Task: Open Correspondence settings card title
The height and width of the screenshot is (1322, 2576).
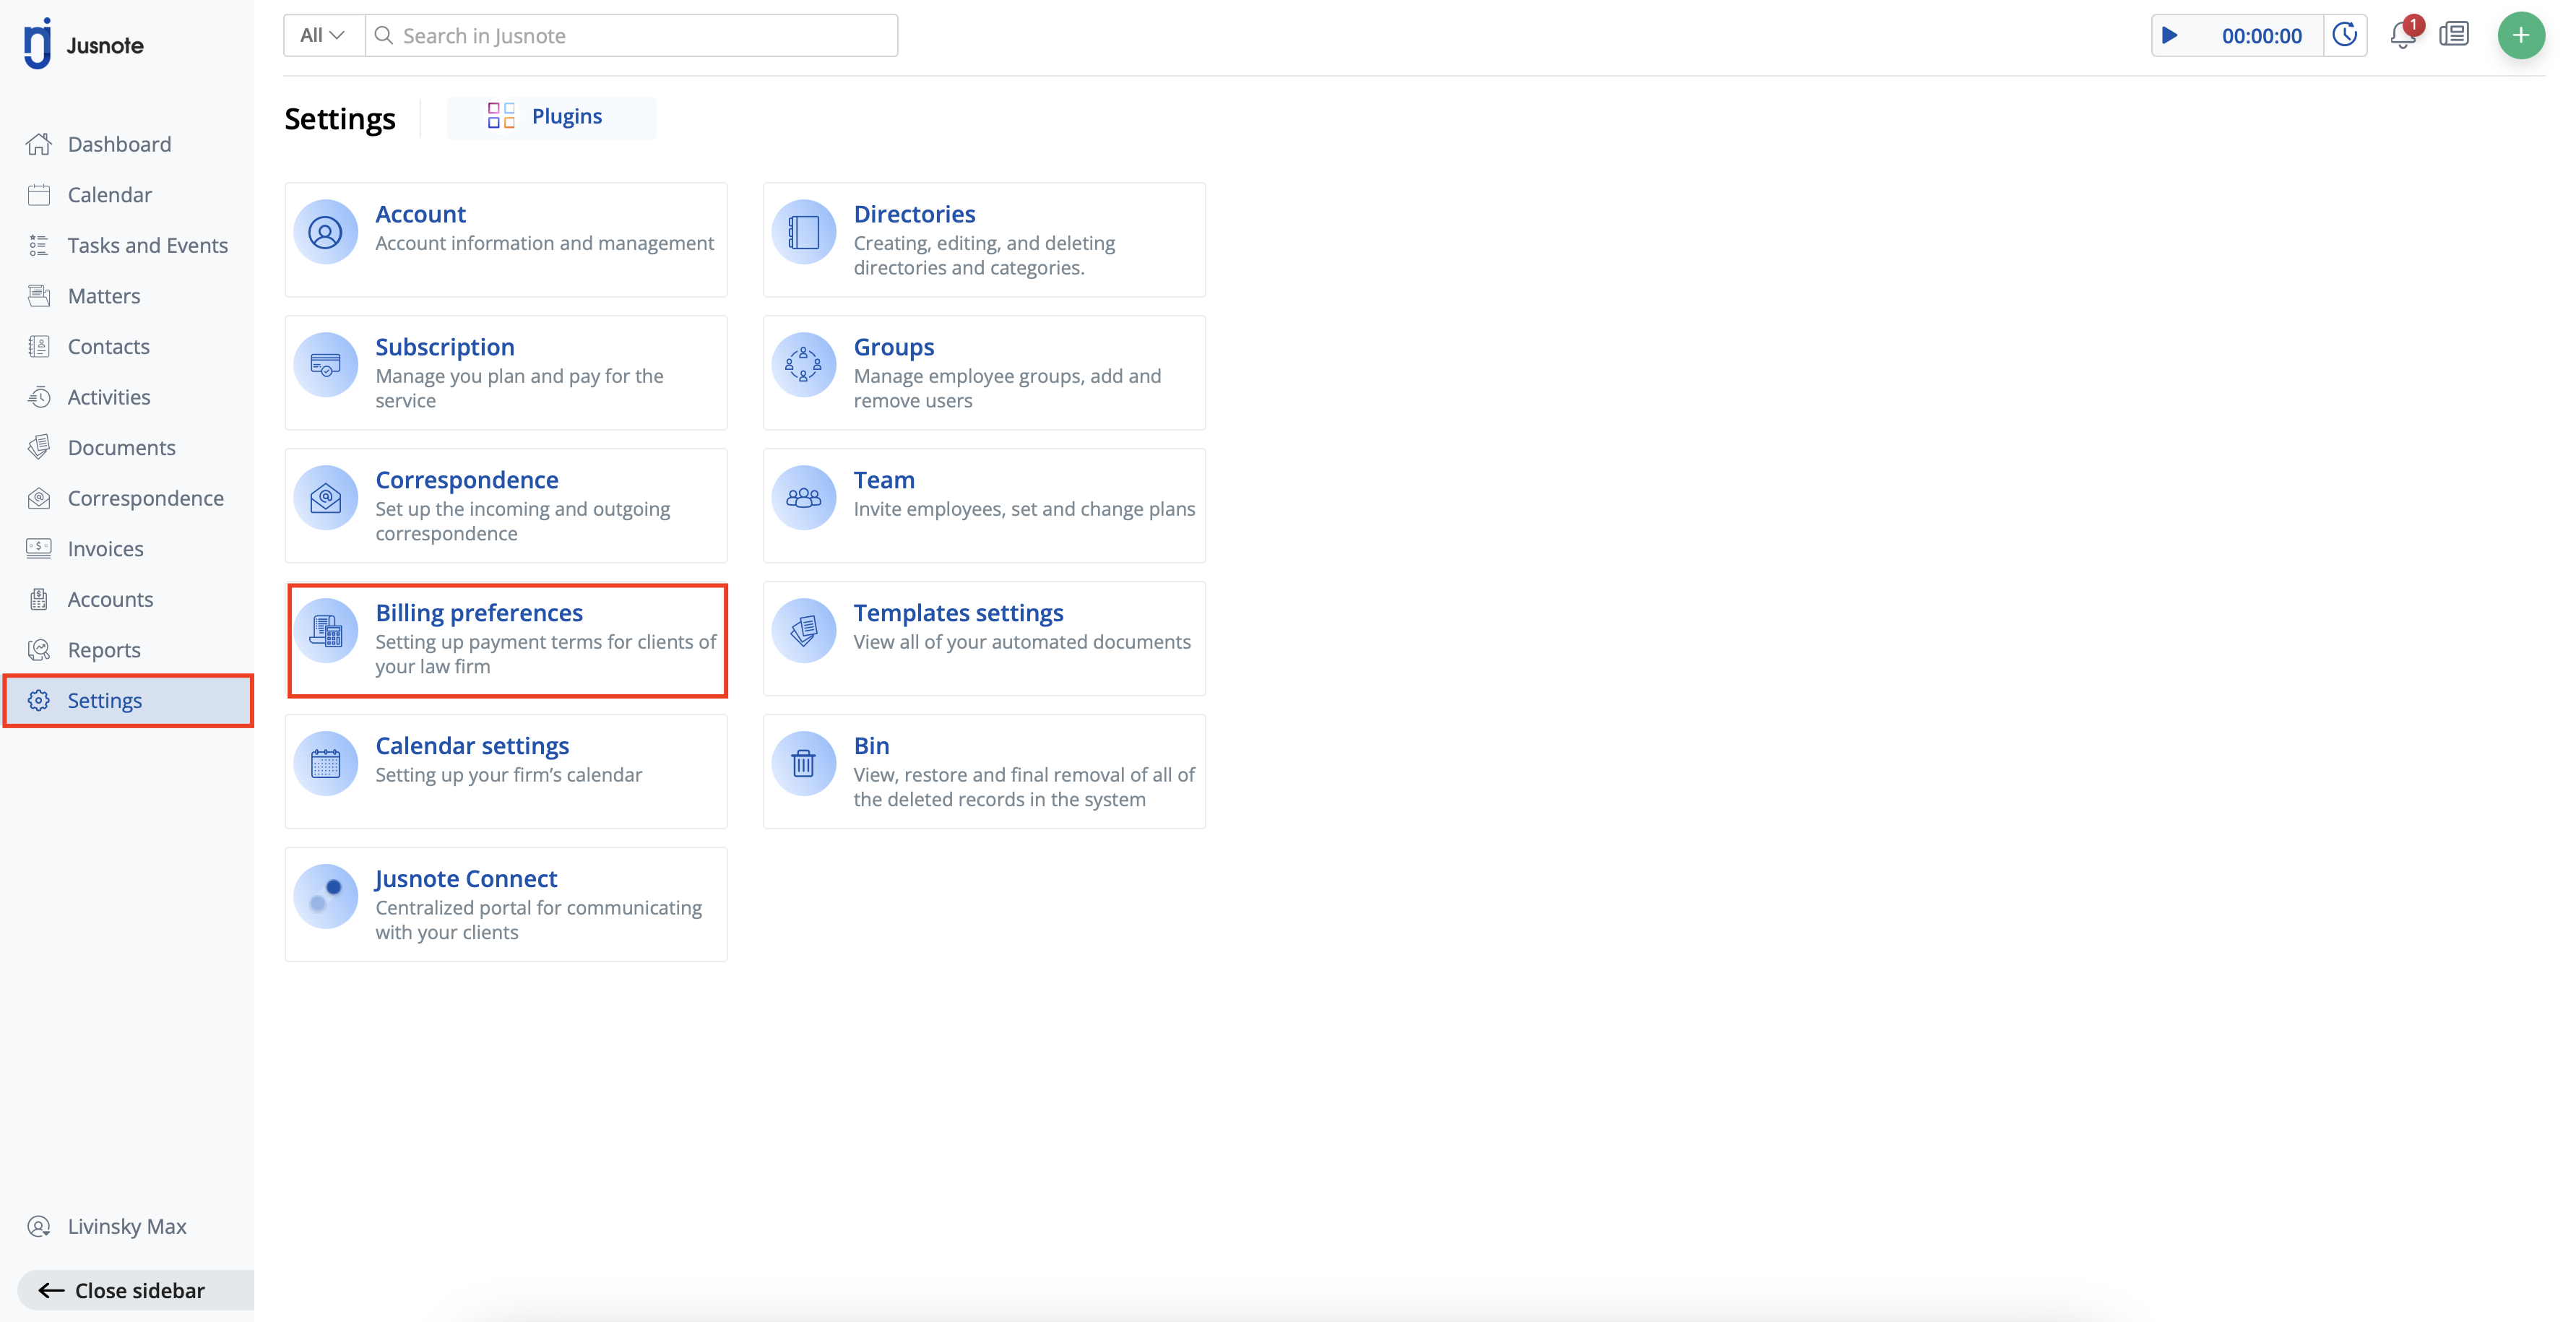Action: point(467,479)
